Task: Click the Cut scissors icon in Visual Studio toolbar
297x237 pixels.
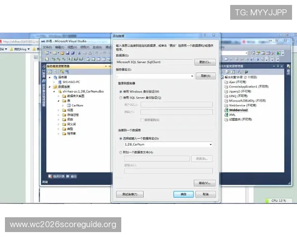Action: point(80,53)
